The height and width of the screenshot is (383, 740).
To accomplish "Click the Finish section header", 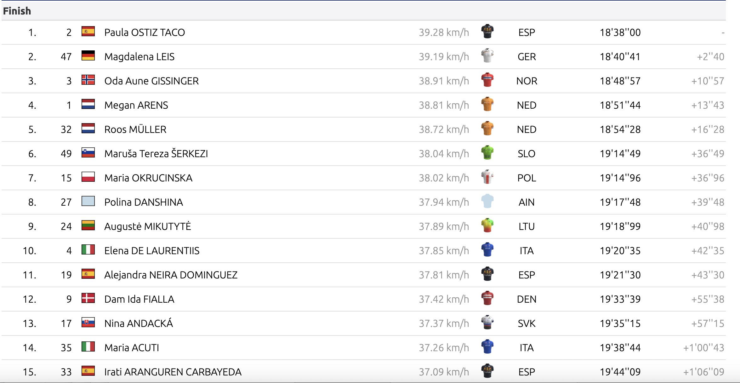I will click(x=17, y=11).
